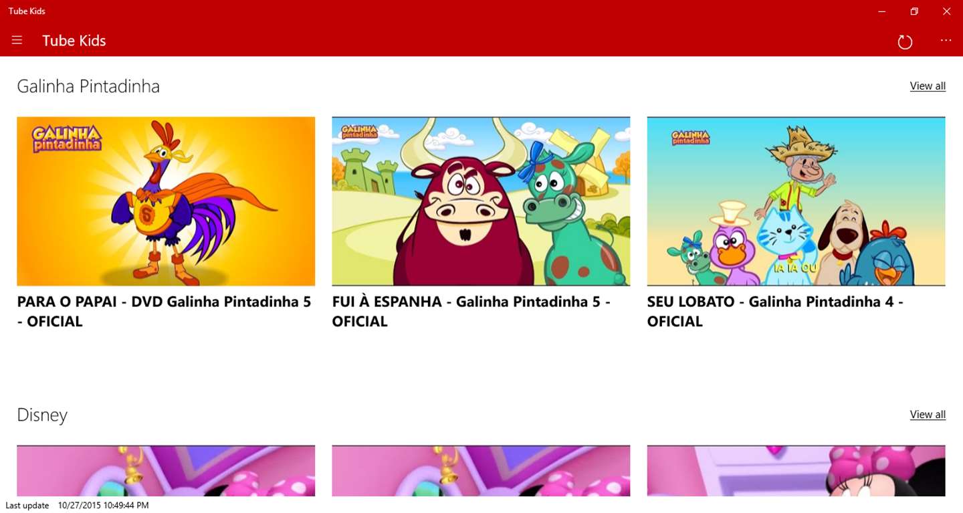
Task: Click the Tube Kids header title
Action: (74, 41)
